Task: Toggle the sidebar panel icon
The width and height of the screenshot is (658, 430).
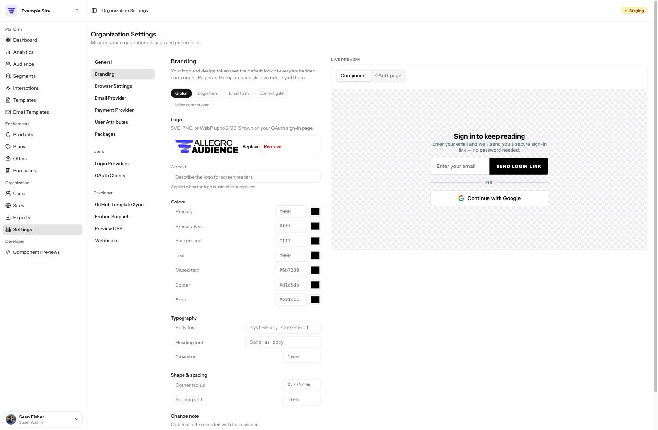Action: click(x=94, y=11)
